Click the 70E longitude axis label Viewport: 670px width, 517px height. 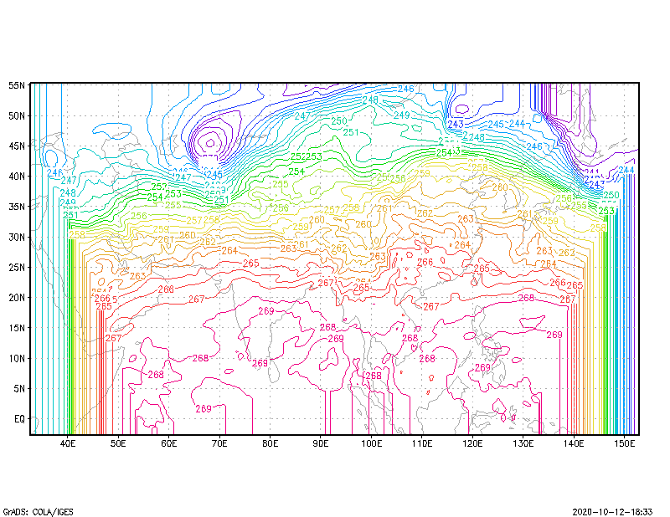click(219, 443)
